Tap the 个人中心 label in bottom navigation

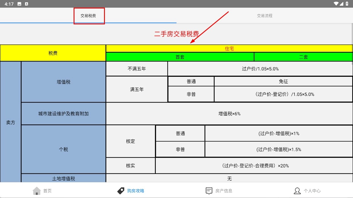[312, 191]
